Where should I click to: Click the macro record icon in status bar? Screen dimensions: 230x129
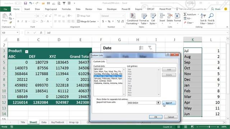point(12,127)
